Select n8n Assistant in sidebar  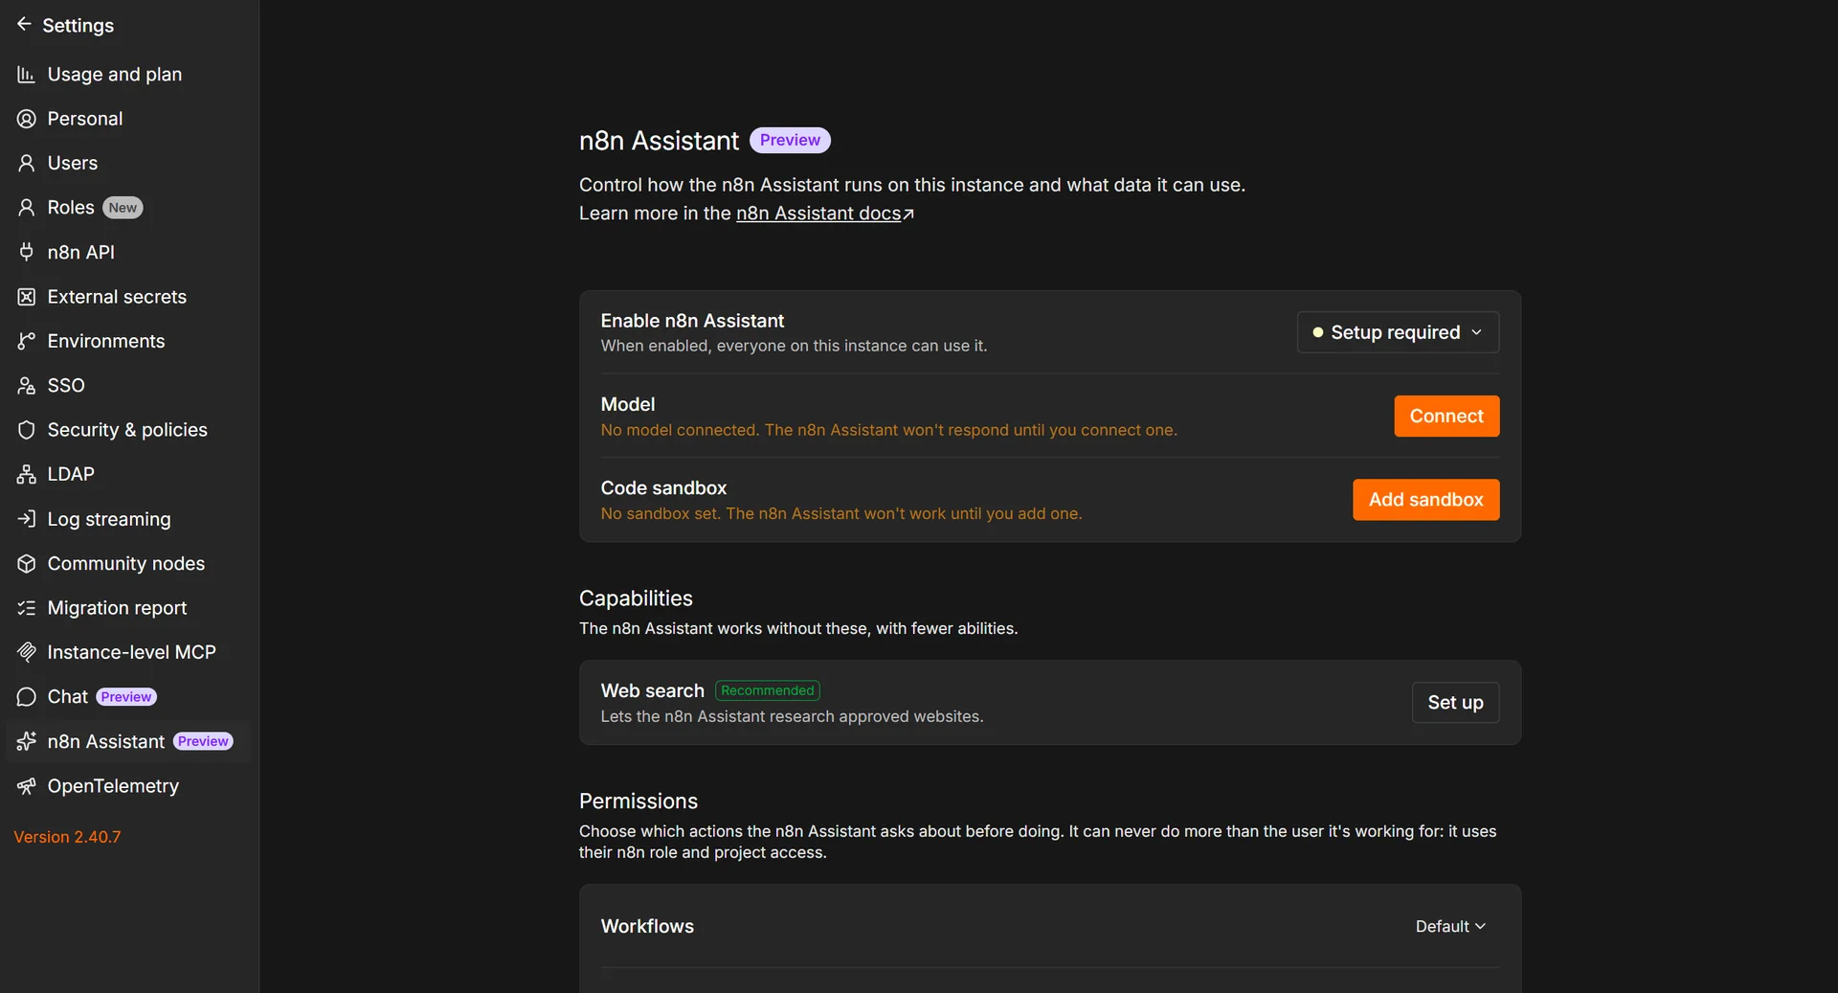pos(128,741)
